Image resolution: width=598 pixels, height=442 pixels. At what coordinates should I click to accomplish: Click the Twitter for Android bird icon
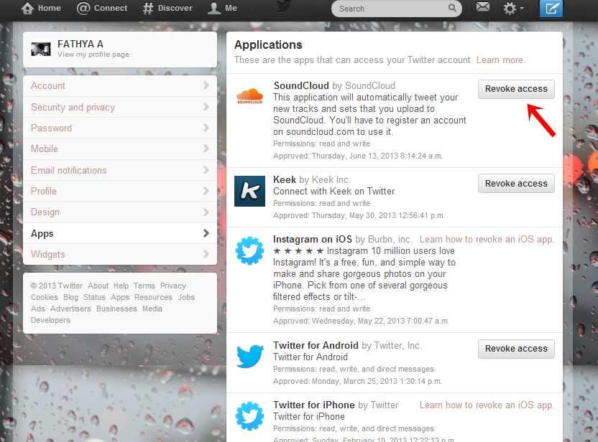click(250, 357)
